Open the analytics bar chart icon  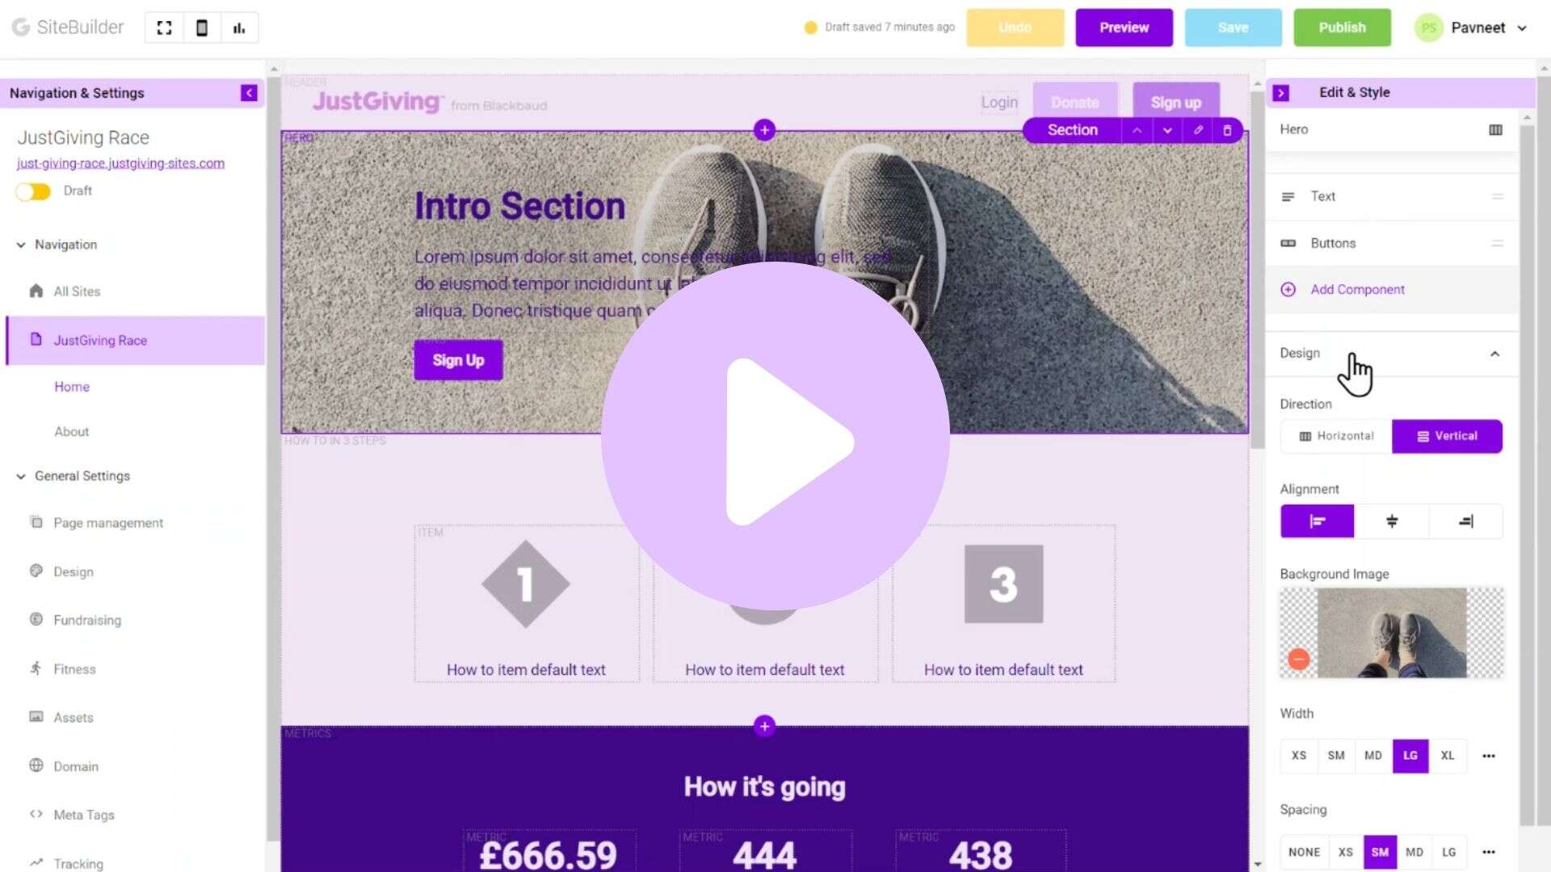pos(239,27)
